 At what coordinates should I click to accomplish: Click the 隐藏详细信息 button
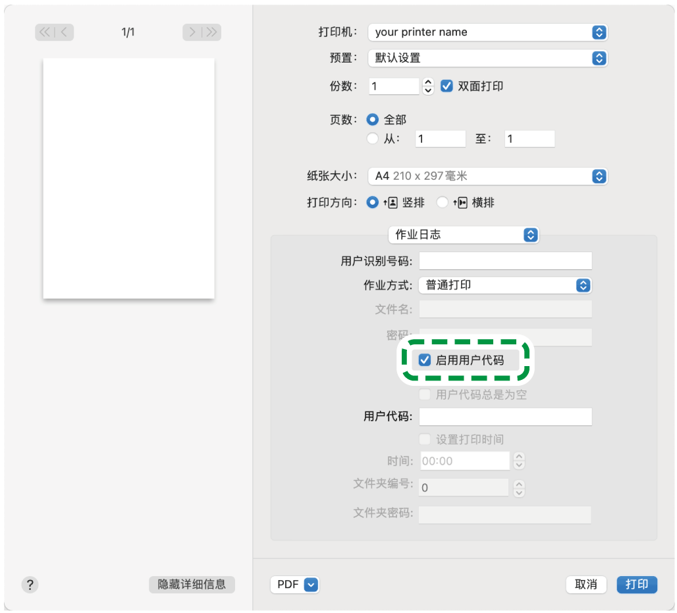tap(192, 585)
